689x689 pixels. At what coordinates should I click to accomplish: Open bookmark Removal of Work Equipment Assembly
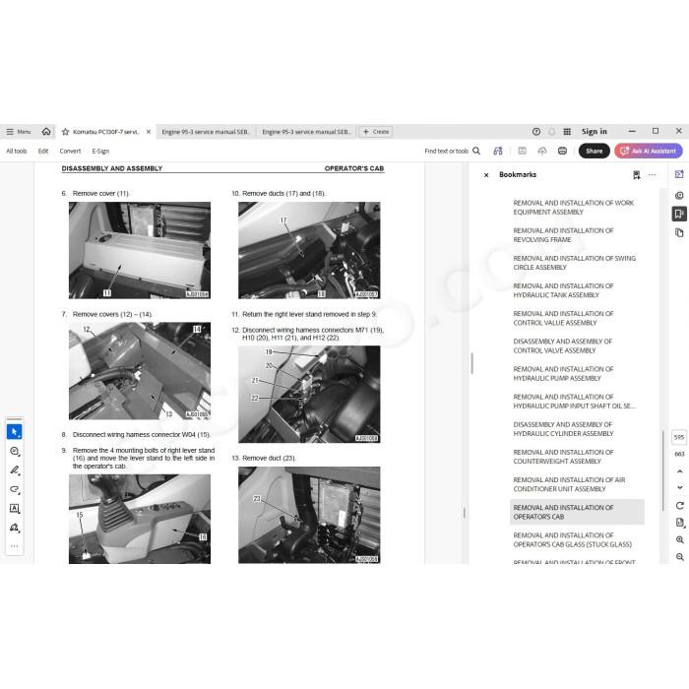(574, 208)
